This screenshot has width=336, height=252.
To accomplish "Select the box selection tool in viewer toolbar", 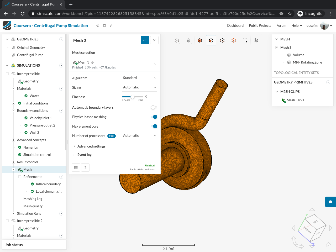I will 245,40.
